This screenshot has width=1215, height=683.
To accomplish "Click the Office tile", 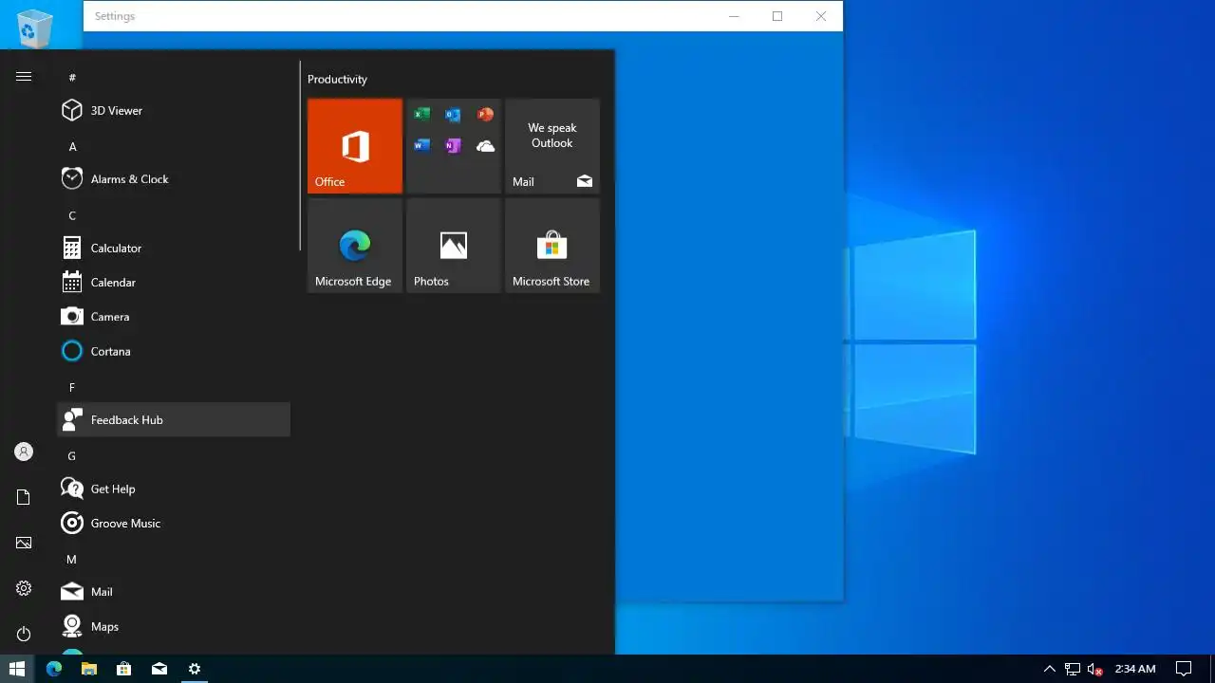I will [355, 146].
